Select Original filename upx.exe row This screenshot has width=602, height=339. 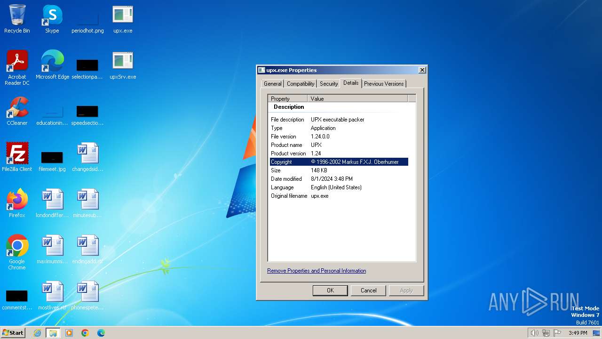(339, 196)
